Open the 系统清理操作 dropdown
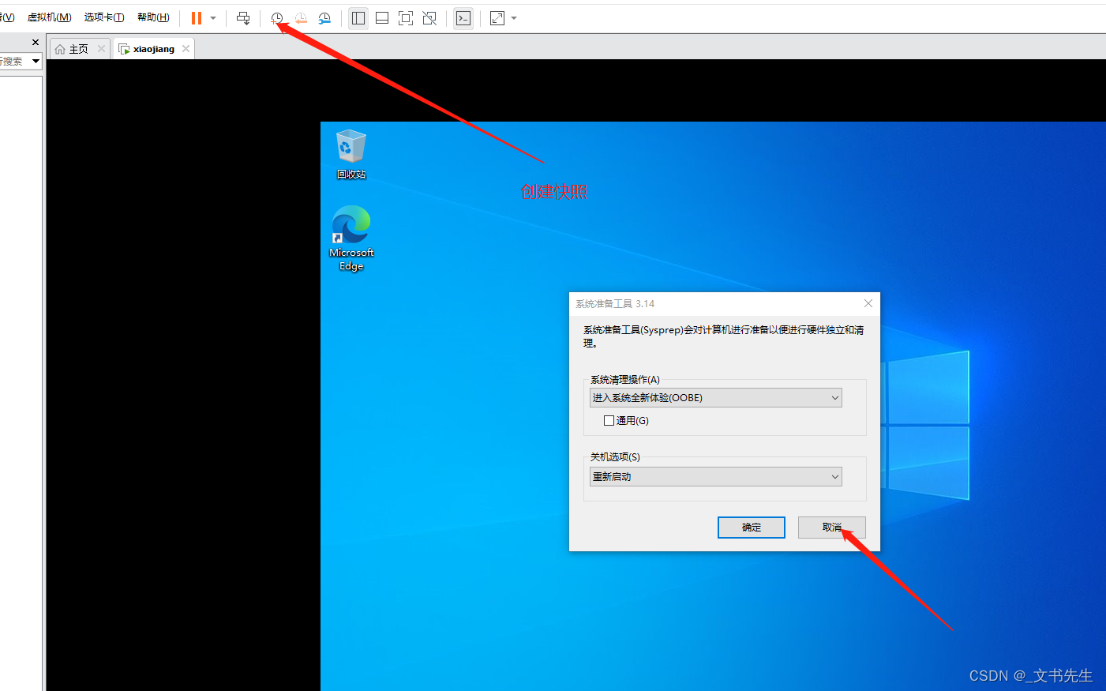Viewport: 1106px width, 691px height. pyautogui.click(x=716, y=397)
